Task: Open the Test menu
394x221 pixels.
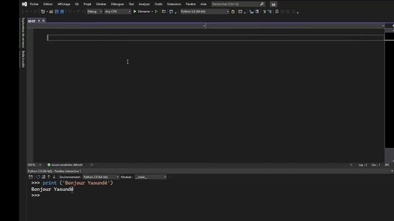Action: coord(131,4)
